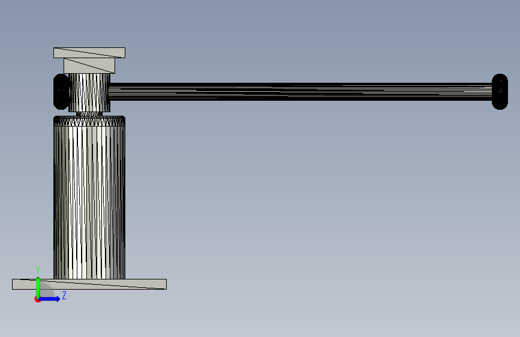
Task: Select the gray quarter-circle plane on the triad
Action: pos(47,290)
